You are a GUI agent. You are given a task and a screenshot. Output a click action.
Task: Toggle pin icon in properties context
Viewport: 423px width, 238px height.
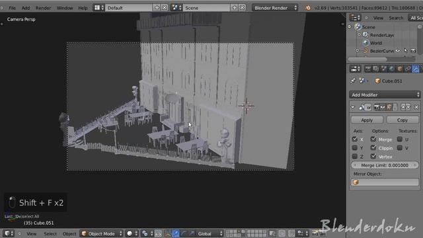pyautogui.click(x=352, y=81)
